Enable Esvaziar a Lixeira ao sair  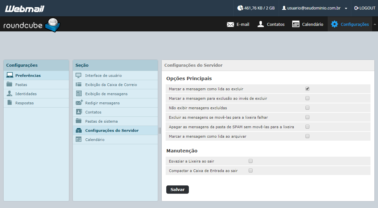[x=251, y=161]
